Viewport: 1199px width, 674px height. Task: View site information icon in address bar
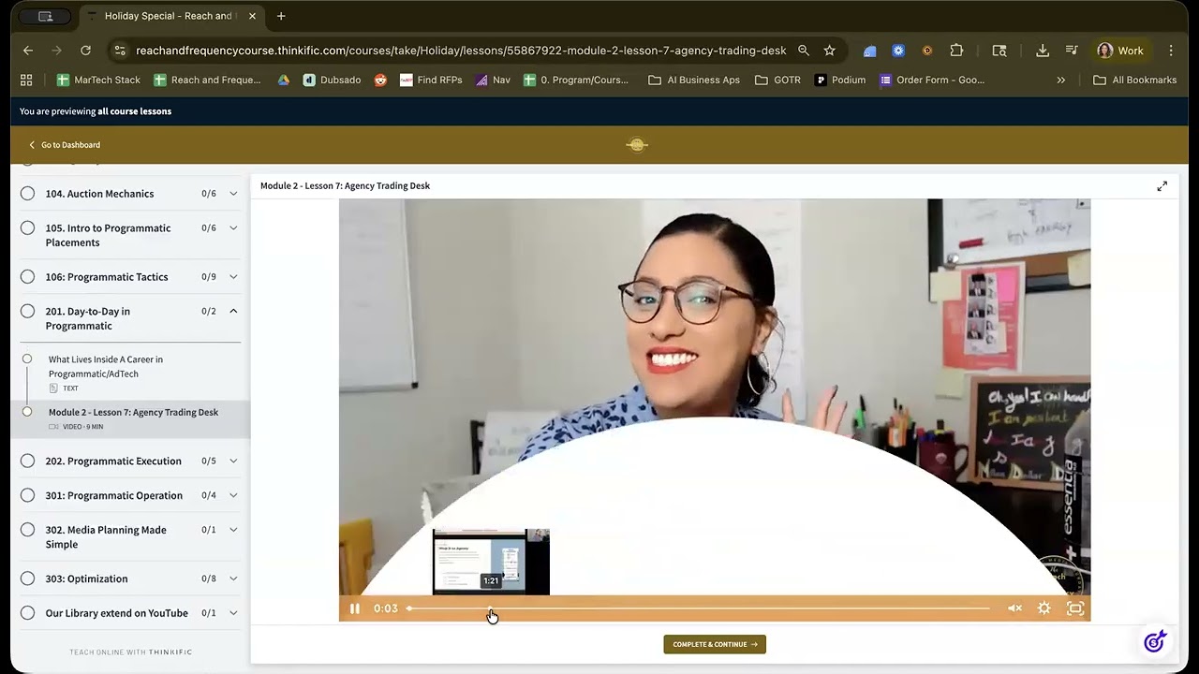[118, 51]
